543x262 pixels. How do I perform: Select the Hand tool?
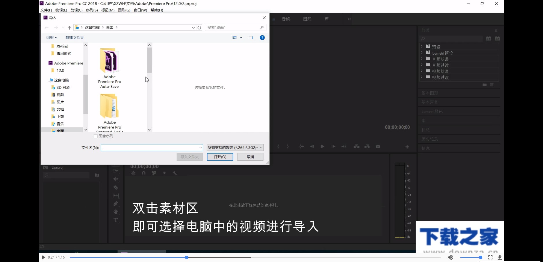pyautogui.click(x=116, y=211)
